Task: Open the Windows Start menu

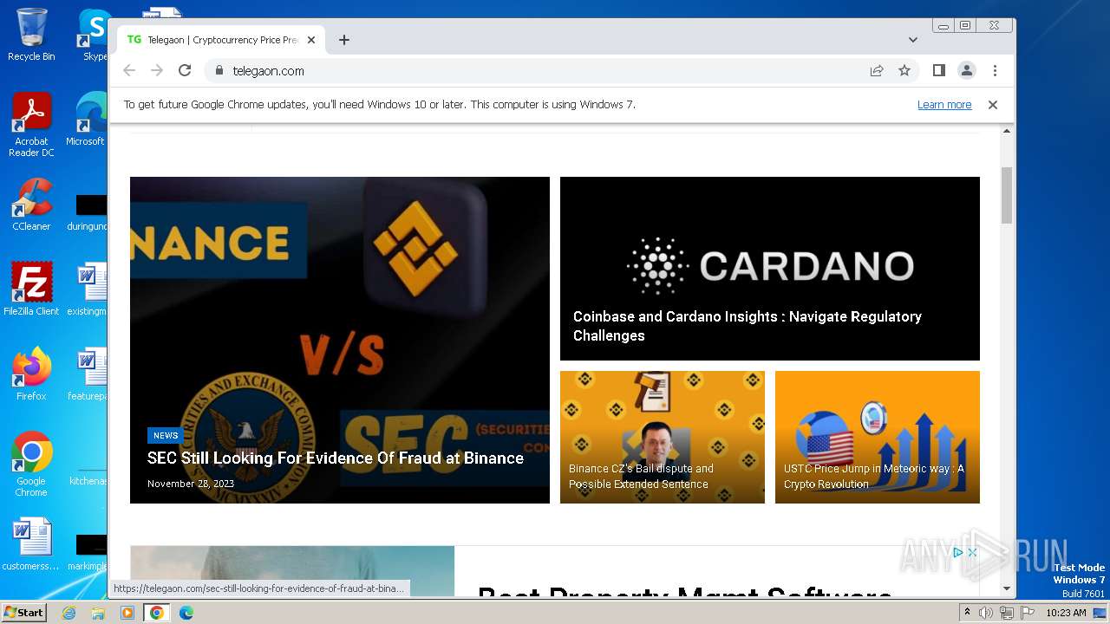Action: [x=23, y=612]
